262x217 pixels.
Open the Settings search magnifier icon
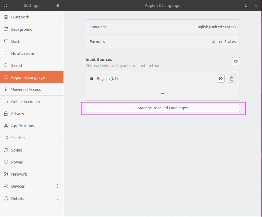6,6
